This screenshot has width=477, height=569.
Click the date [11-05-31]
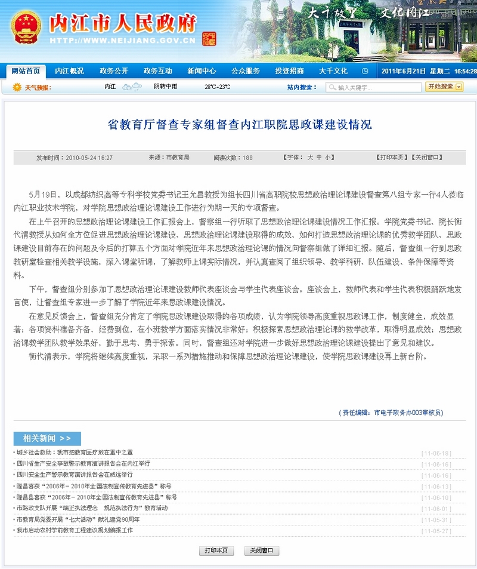[436, 520]
